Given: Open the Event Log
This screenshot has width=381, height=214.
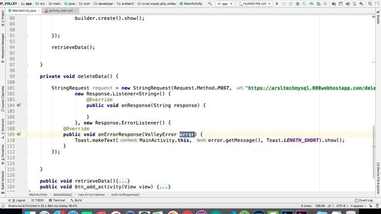Looking at the screenshot, I should click(x=364, y=200).
